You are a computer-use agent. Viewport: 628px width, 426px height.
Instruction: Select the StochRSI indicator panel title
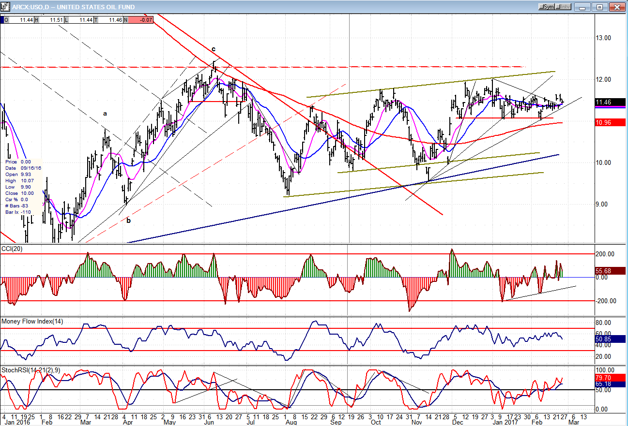tap(30, 370)
